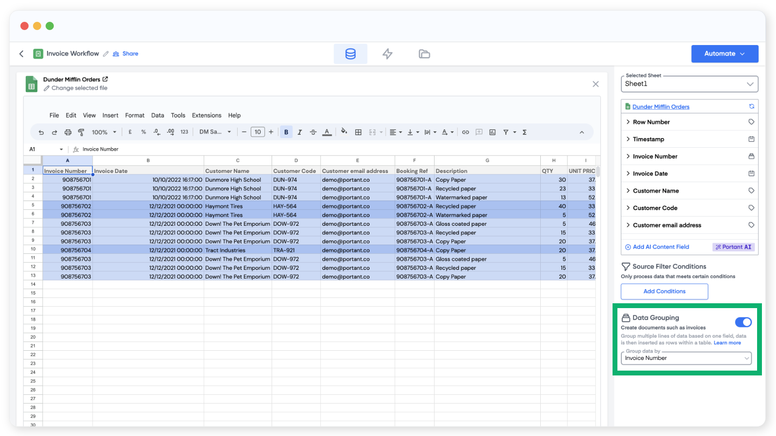Open the Format menu
Screen dimensions: 776x436
(x=135, y=115)
